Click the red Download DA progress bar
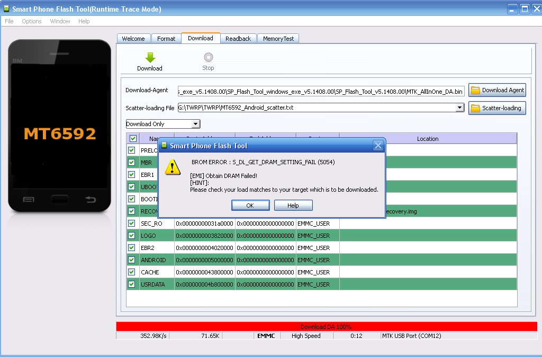542x357 pixels. pos(326,327)
